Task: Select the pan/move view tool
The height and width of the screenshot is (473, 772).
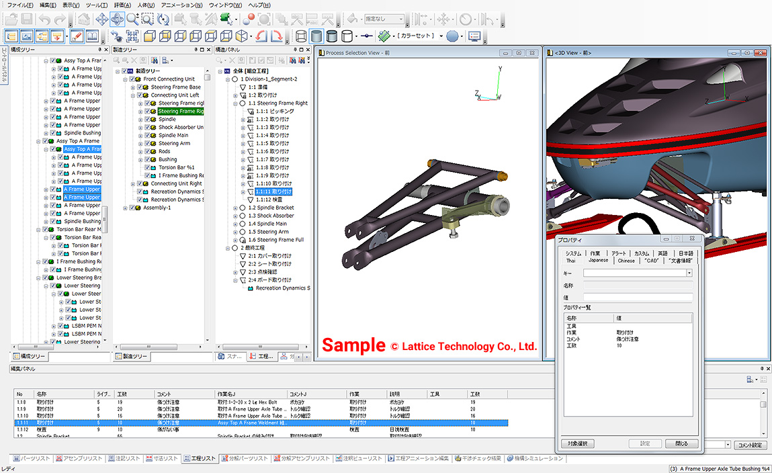Action: 101,19
